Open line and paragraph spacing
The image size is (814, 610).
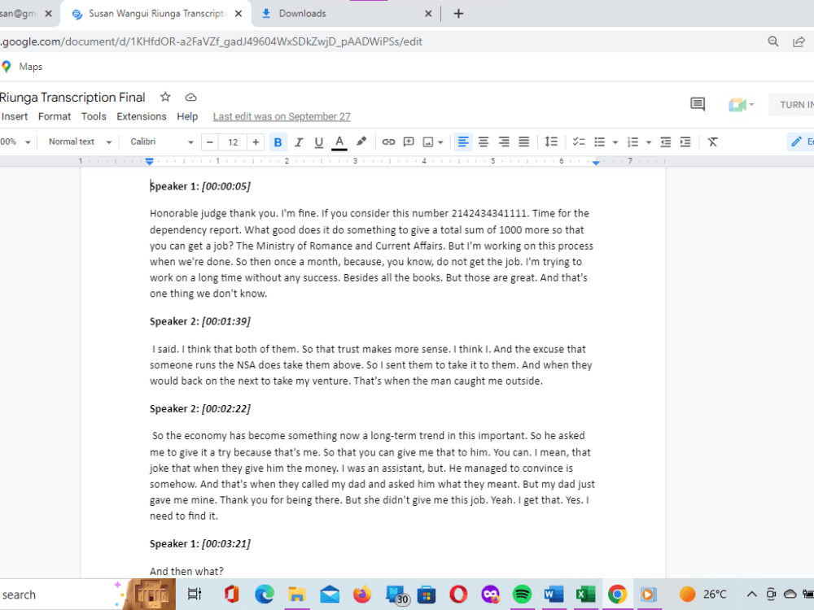pos(551,142)
